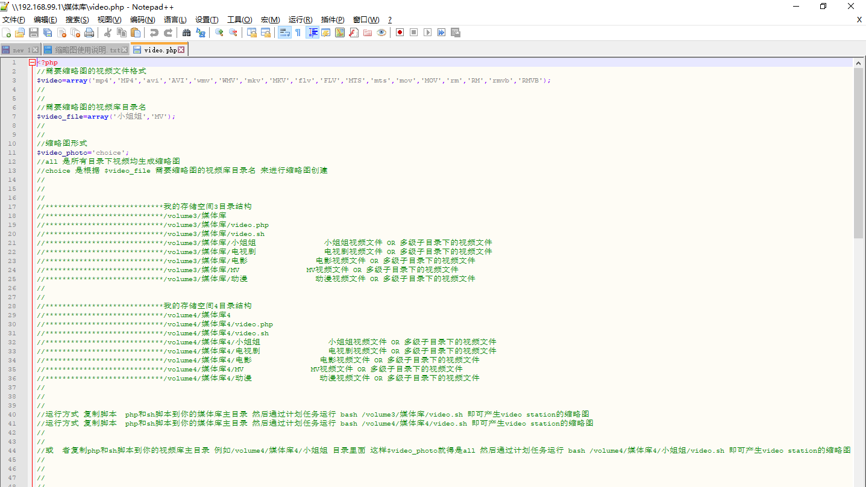866x487 pixels.
Task: Toggle Show All Characters pilcrow button
Action: [x=298, y=33]
